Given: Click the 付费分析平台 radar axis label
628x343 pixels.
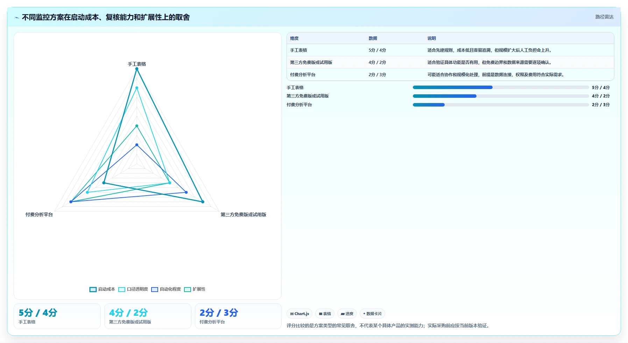Looking at the screenshot, I should pyautogui.click(x=39, y=214).
